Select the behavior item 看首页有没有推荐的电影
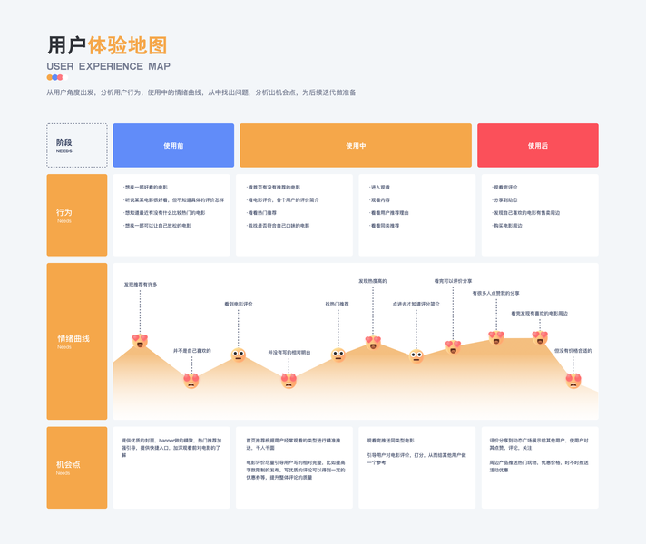Image resolution: width=646 pixels, height=544 pixels. [273, 188]
